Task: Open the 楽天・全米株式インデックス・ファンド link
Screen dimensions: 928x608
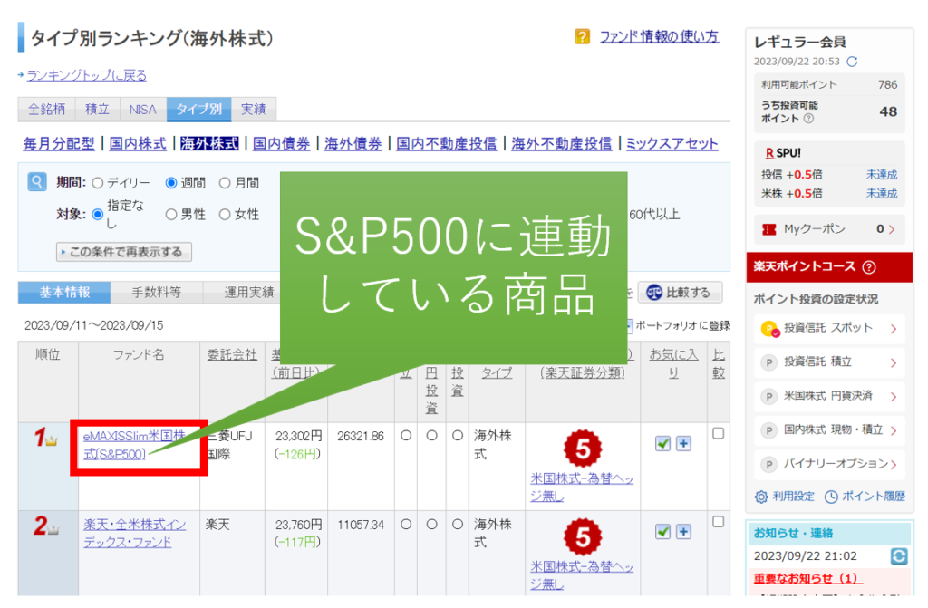Action: pos(134,534)
